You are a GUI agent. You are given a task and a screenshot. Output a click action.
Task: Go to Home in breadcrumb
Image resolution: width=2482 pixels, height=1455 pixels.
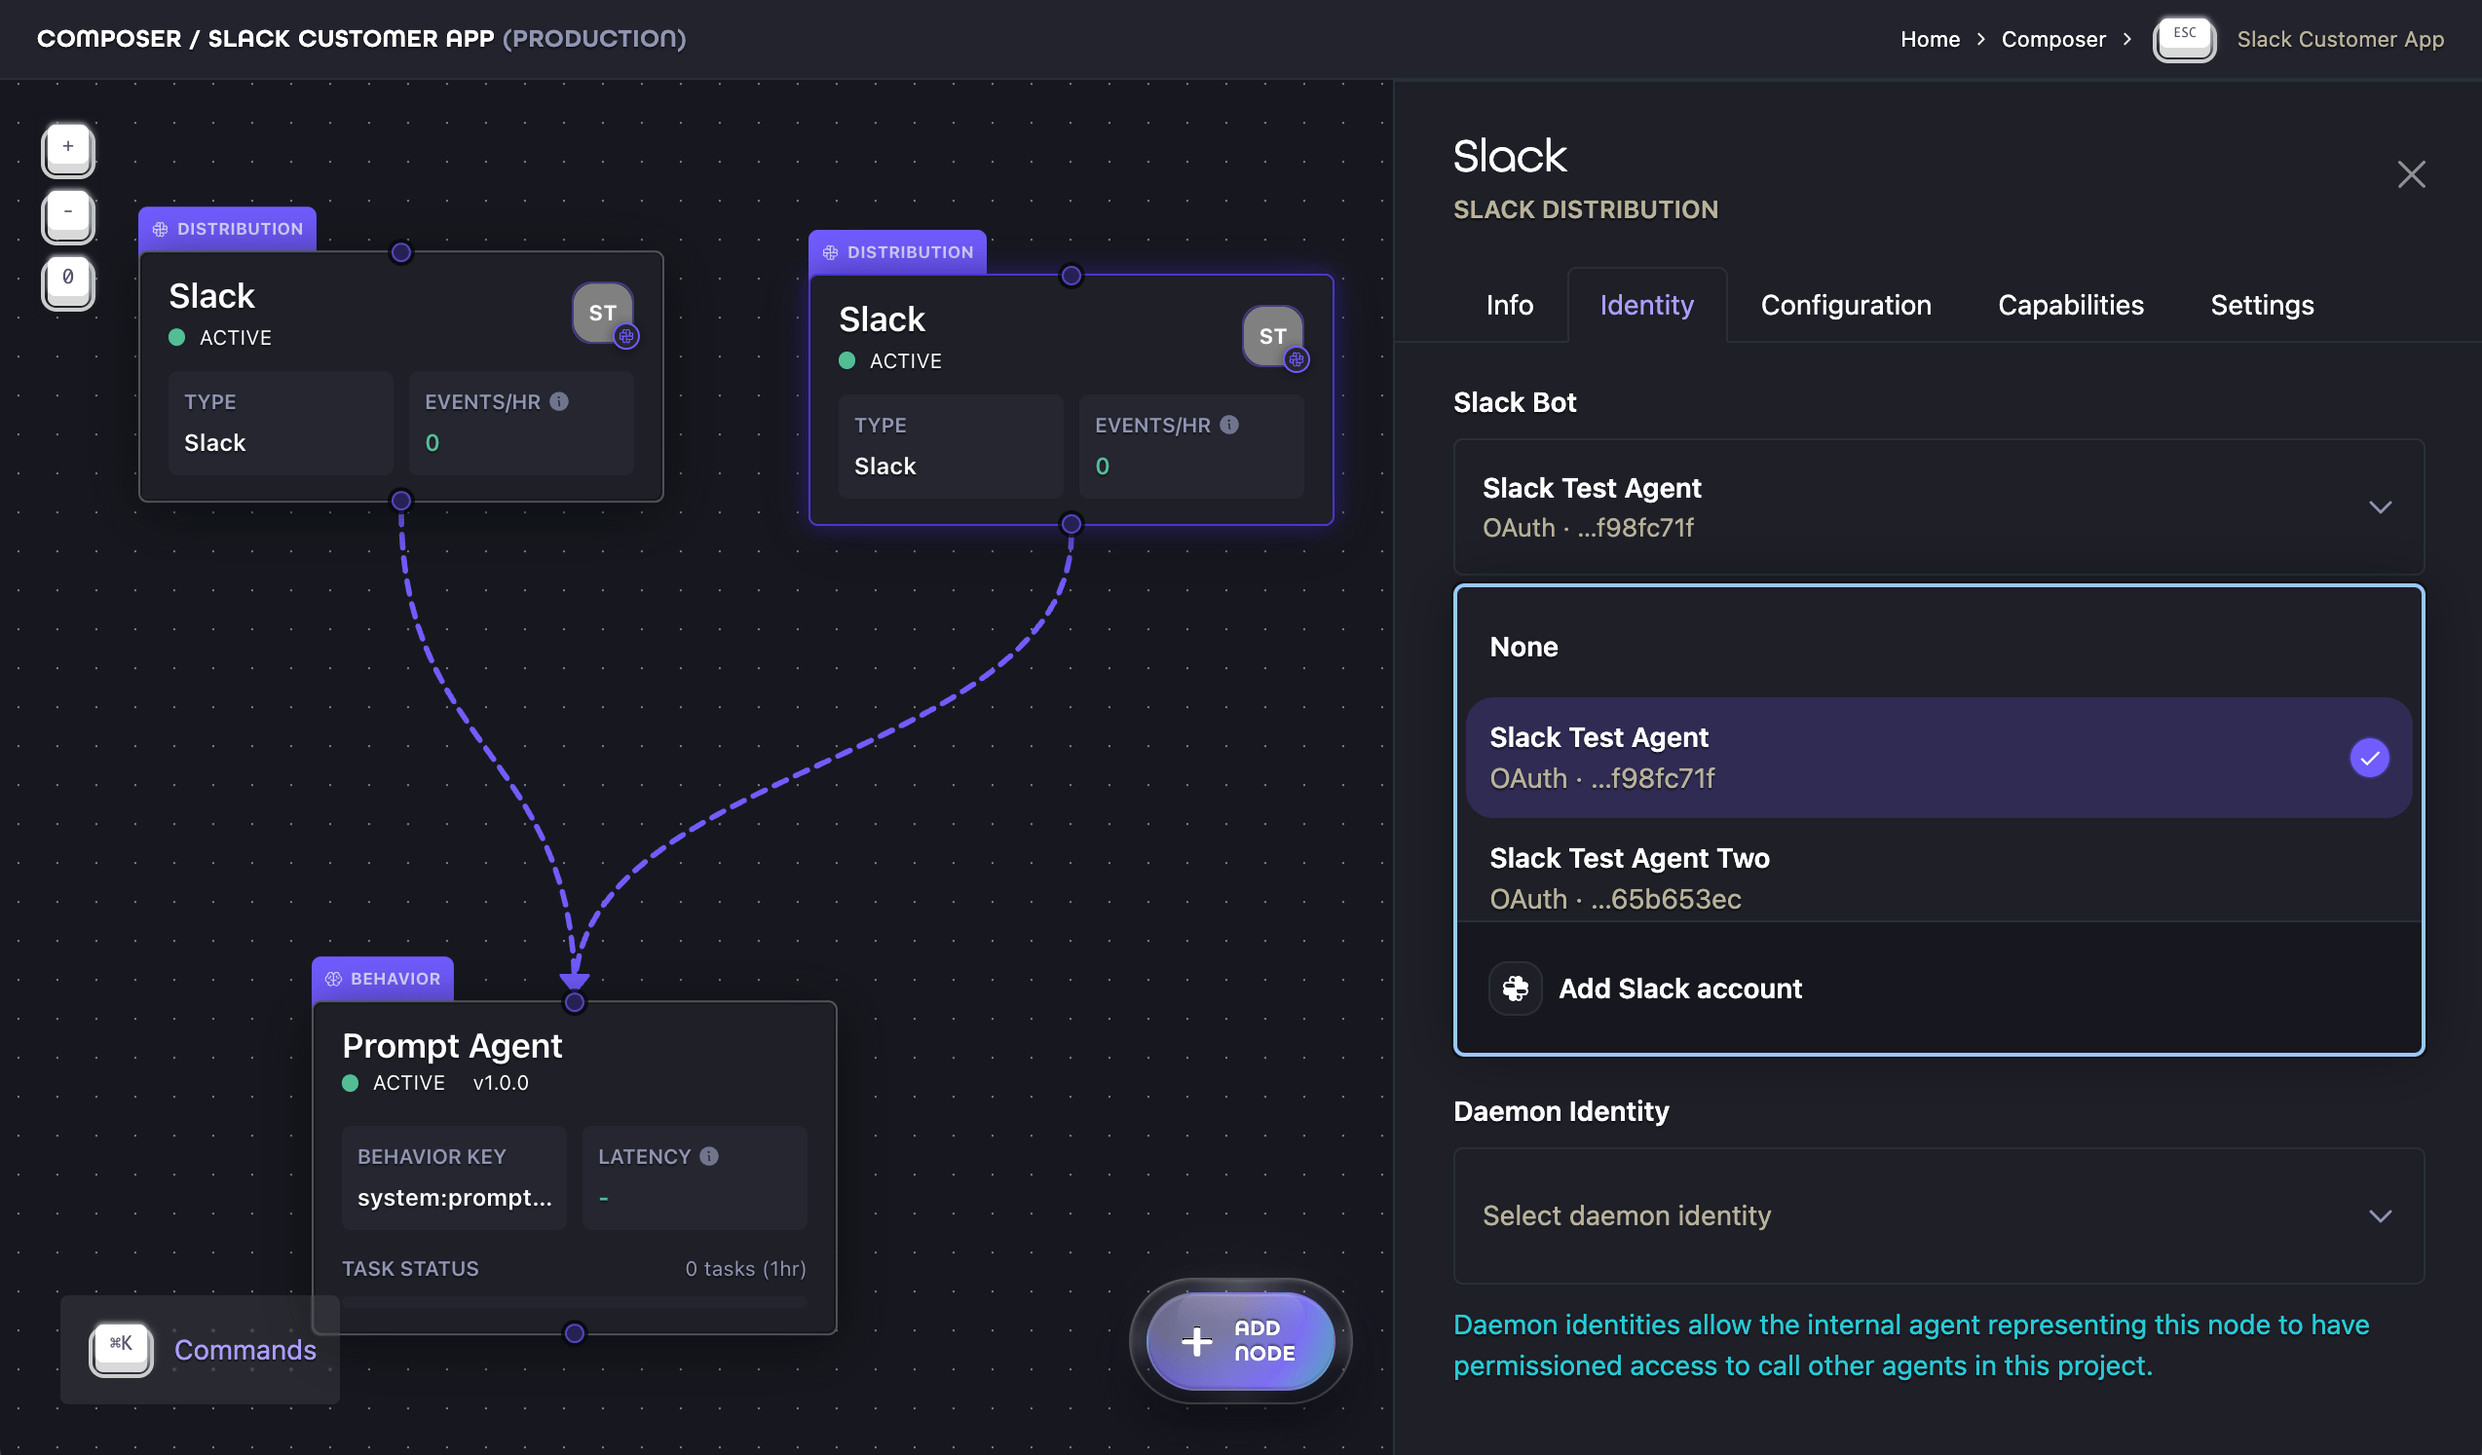click(1930, 39)
